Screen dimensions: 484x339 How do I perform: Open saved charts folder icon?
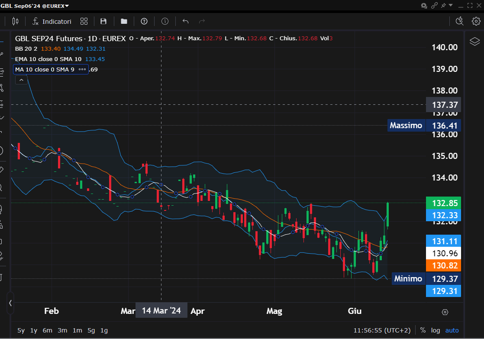click(124, 21)
